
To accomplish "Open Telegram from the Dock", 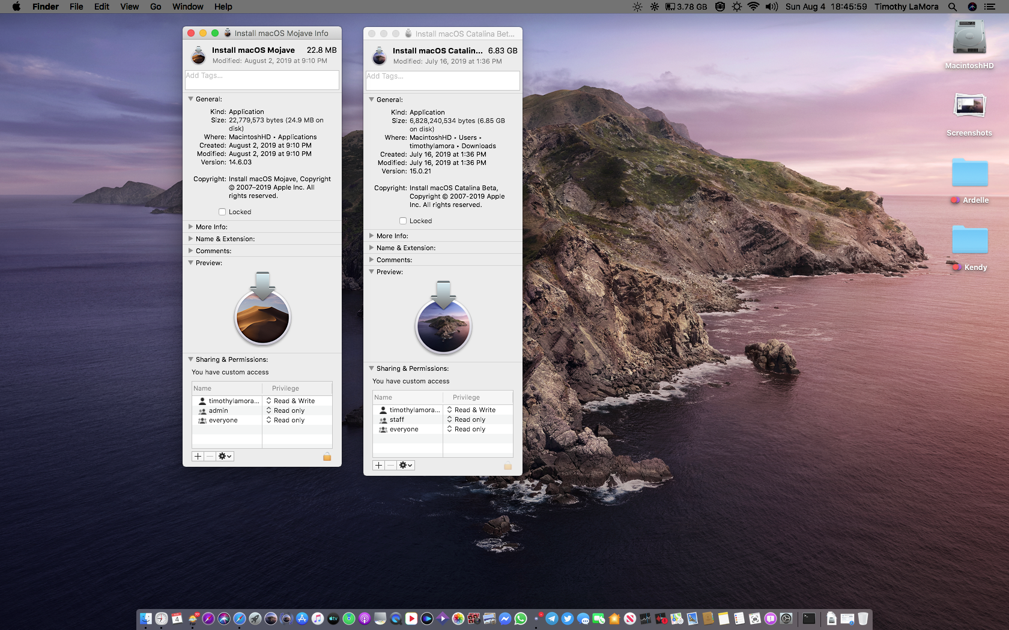I will [x=552, y=619].
